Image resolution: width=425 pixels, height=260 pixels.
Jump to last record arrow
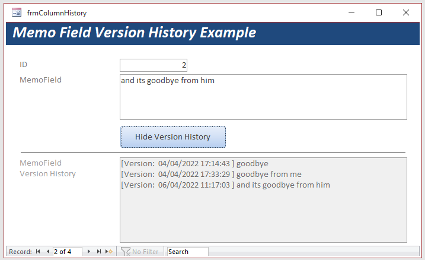coord(99,252)
